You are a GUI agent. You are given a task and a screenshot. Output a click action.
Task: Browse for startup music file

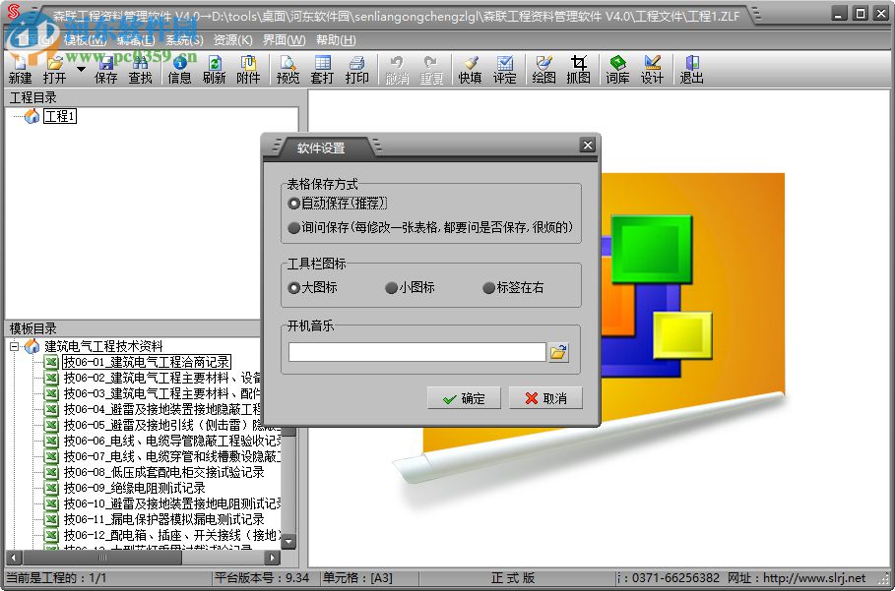tap(559, 350)
